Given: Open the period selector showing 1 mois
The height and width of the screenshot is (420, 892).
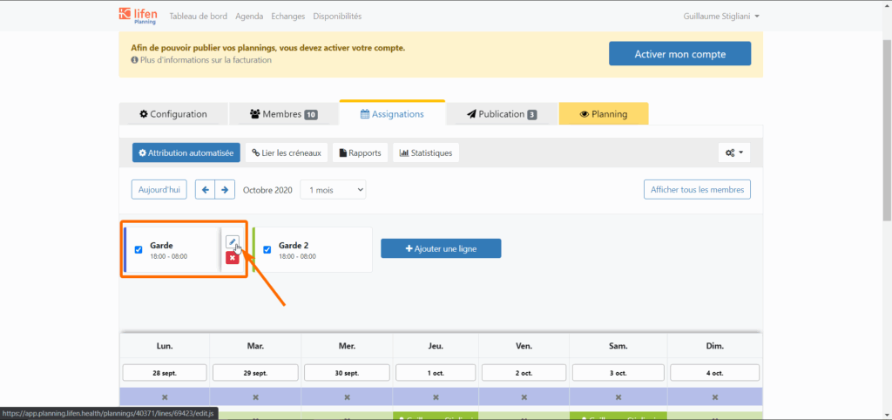Looking at the screenshot, I should point(334,189).
